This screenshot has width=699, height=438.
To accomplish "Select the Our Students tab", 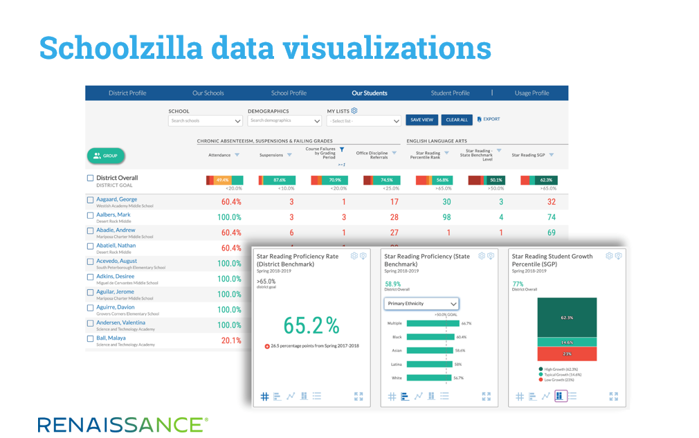I will click(x=370, y=93).
